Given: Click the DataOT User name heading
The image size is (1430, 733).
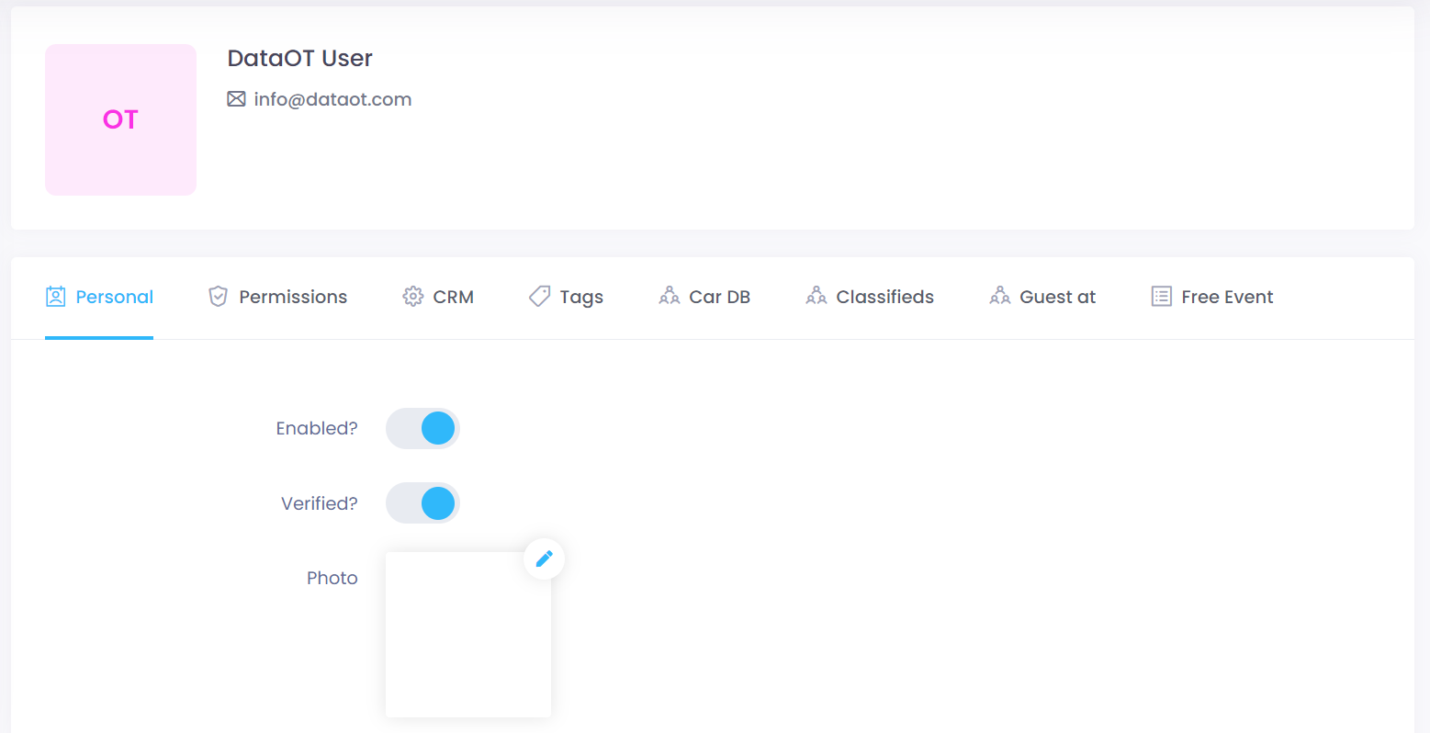Looking at the screenshot, I should coord(299,58).
